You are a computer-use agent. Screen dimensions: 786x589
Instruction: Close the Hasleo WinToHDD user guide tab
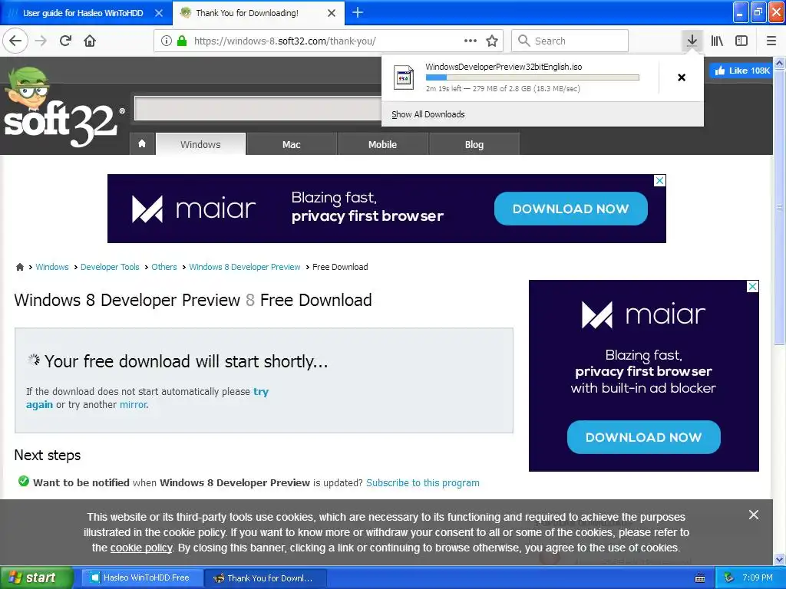click(159, 13)
